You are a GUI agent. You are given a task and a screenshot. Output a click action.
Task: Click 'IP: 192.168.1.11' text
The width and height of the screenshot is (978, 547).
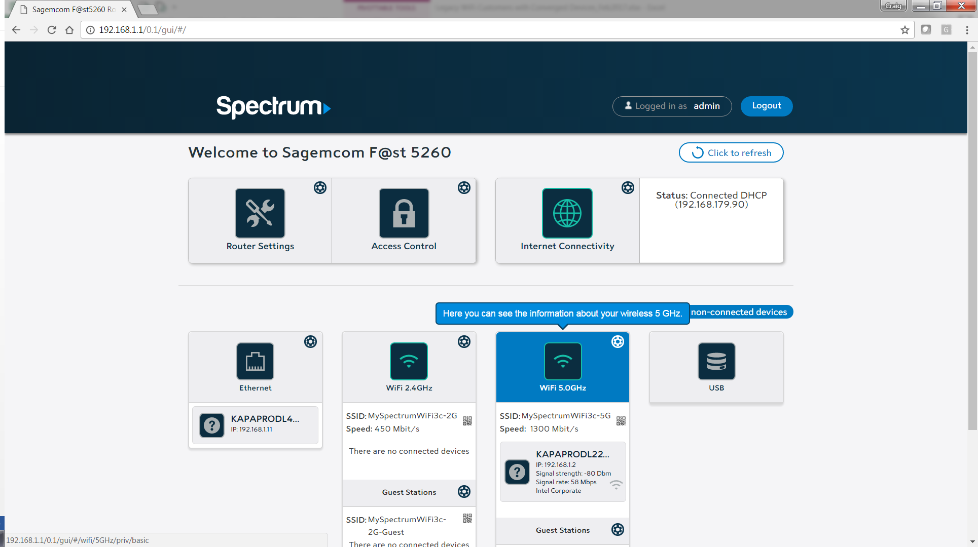(251, 429)
